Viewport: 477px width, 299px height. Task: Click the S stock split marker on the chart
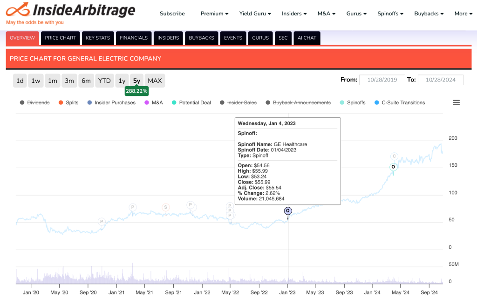coord(165,206)
